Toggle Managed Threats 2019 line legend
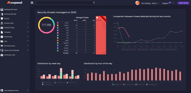The width and height of the screenshot is (191, 93). point(157,49)
